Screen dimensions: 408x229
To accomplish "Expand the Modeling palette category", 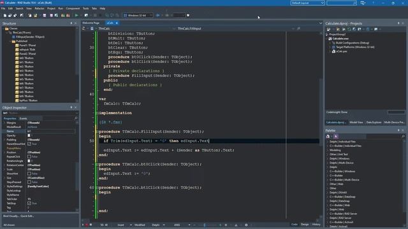I will [x=328, y=150].
